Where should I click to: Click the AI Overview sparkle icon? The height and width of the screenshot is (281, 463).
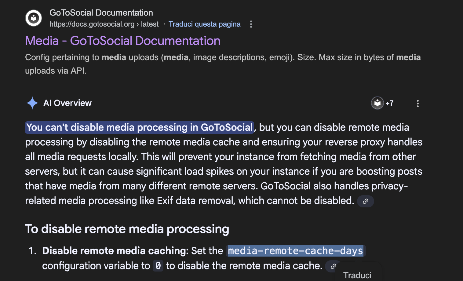pos(32,103)
